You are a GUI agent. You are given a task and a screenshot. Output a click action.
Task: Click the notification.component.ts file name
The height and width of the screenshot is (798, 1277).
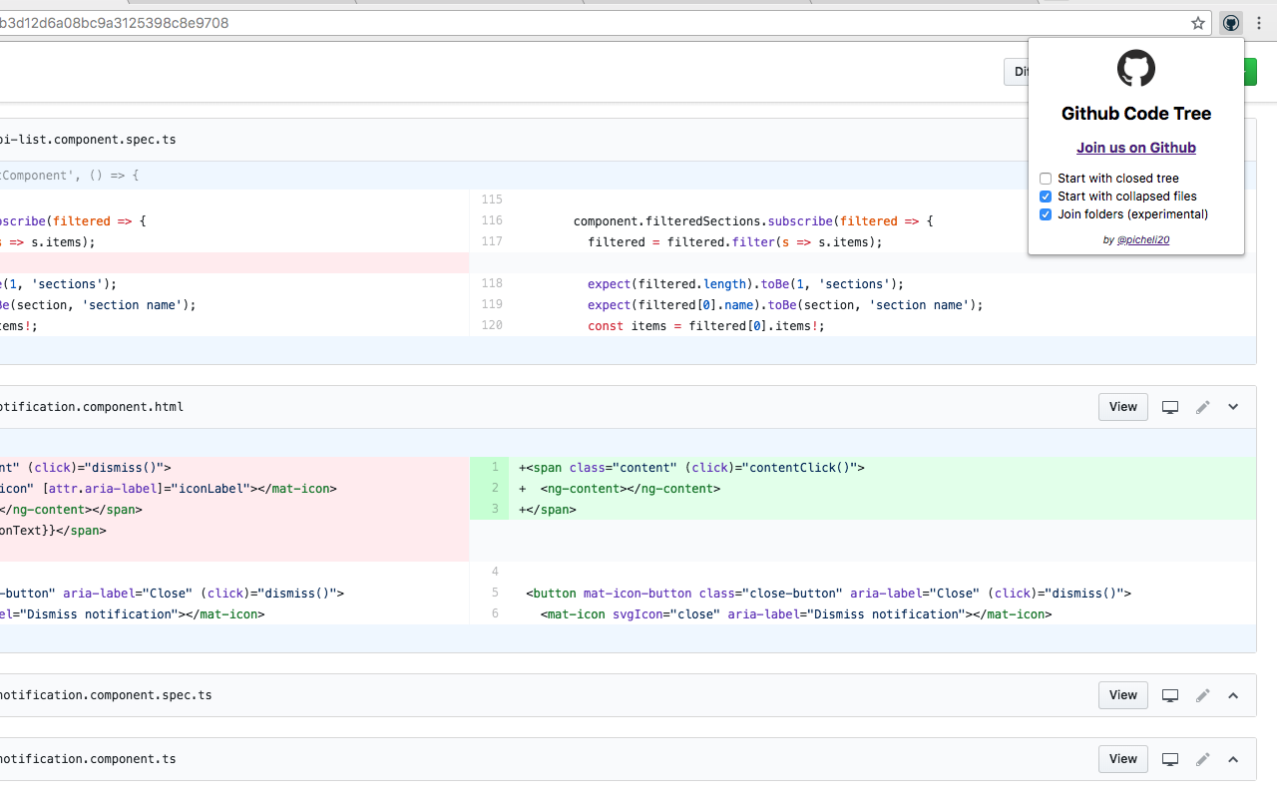coord(88,759)
